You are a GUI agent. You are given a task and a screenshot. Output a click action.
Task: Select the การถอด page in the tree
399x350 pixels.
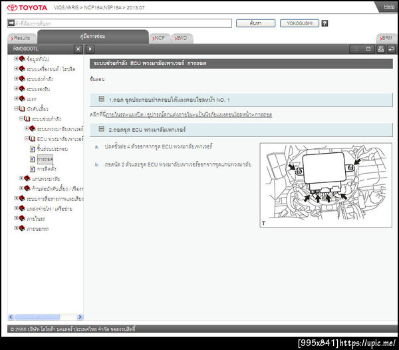[45, 159]
